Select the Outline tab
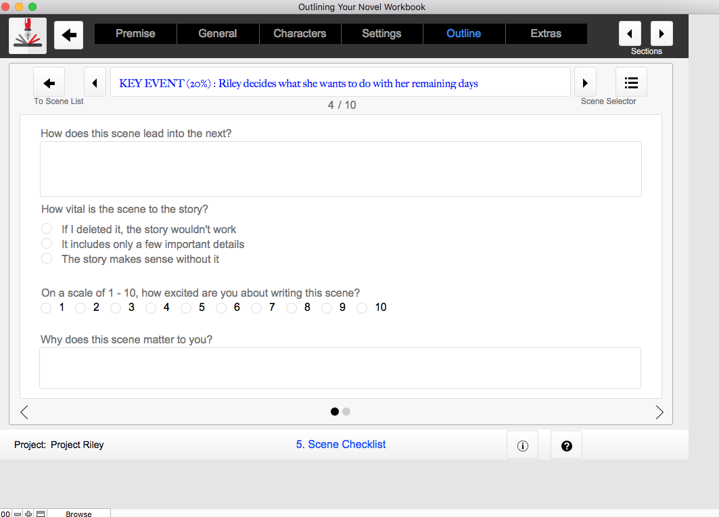The width and height of the screenshot is (719, 517). coord(463,34)
